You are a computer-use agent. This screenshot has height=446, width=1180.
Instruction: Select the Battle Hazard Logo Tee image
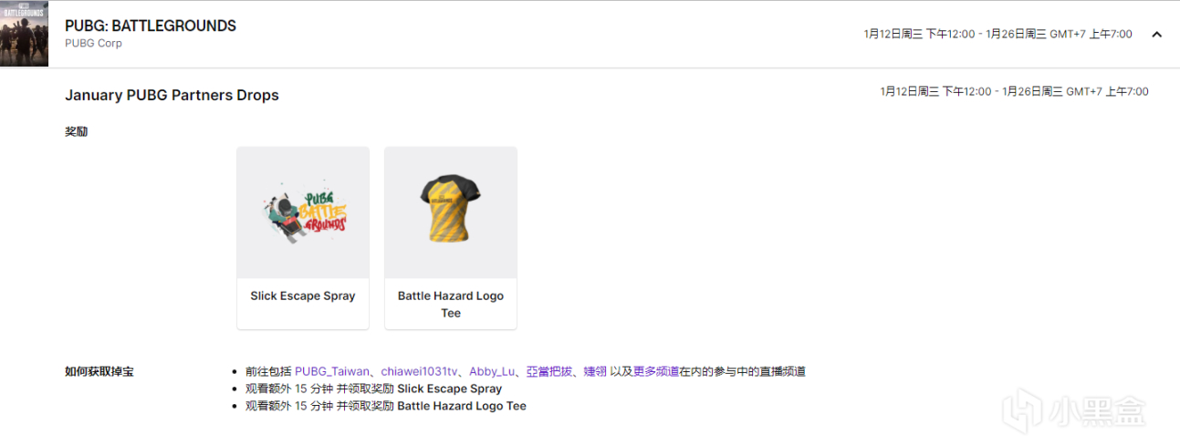[451, 213]
